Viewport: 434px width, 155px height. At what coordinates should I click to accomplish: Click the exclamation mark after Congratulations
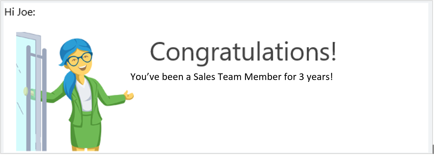click(334, 51)
